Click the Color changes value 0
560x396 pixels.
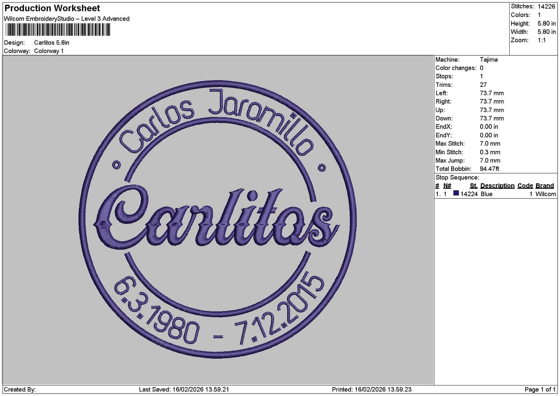click(482, 68)
